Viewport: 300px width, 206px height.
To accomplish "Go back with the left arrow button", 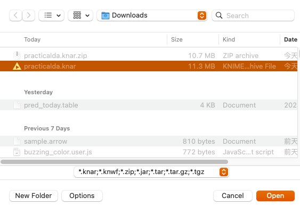I will tap(15, 15).
